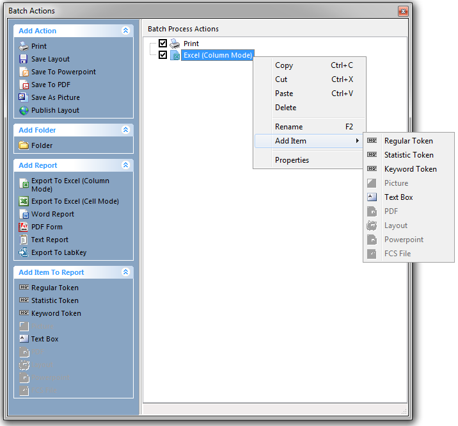
Task: Click the Word Report icon
Action: [x=24, y=214]
